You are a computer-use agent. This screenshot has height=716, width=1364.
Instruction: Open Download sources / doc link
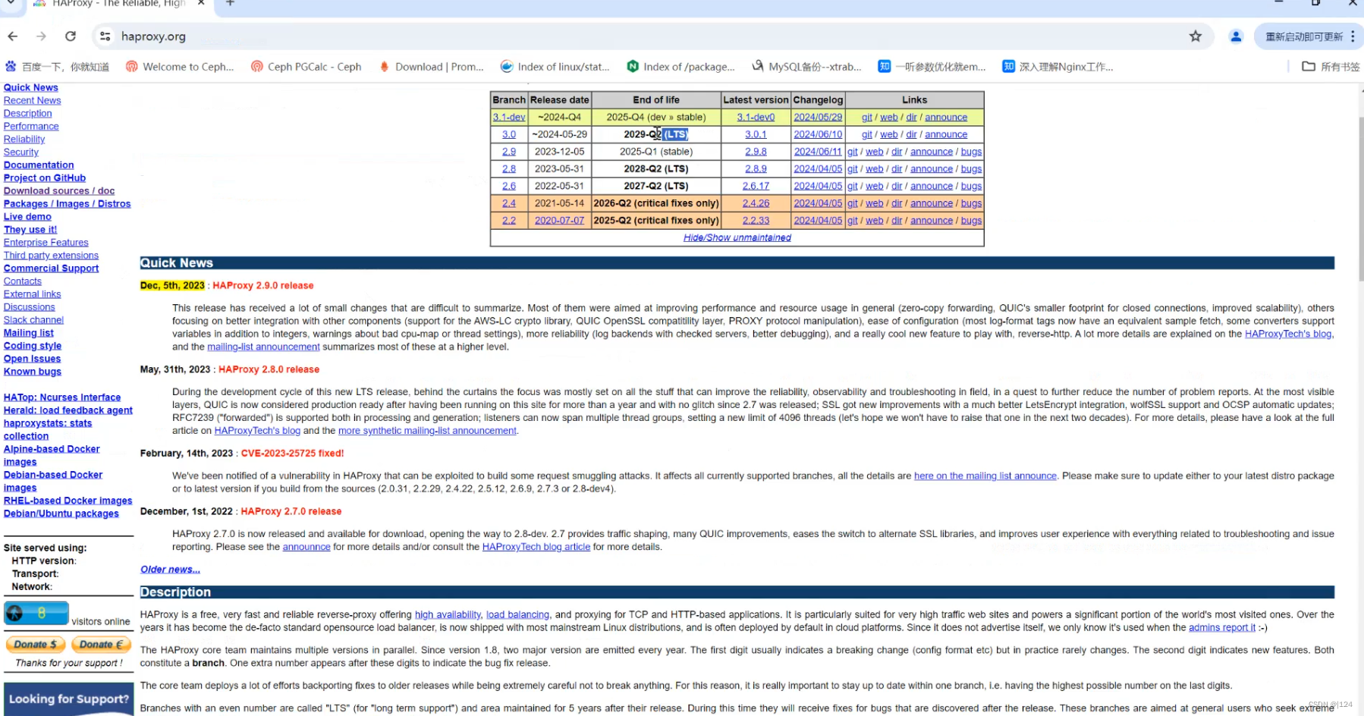pyautogui.click(x=59, y=191)
